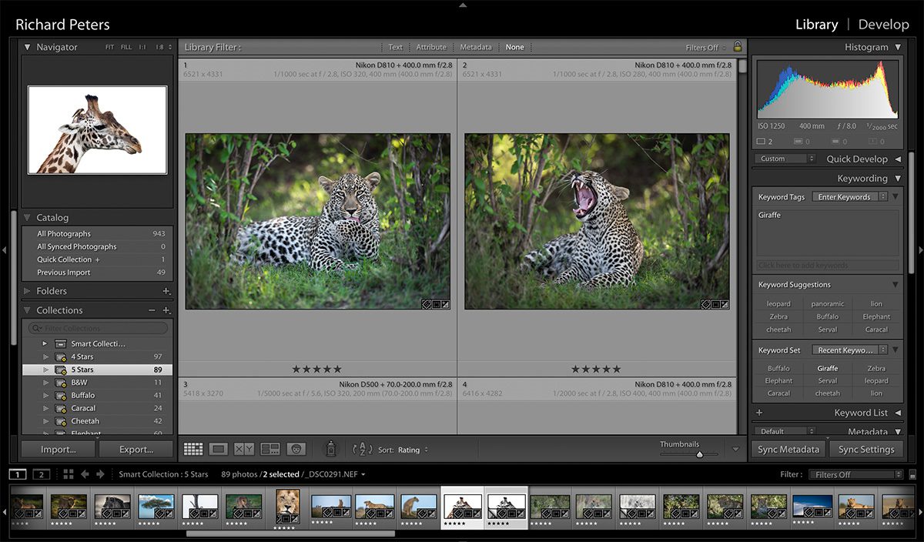Set Navigator zoom to 1:1
This screenshot has width=924, height=542.
[x=142, y=48]
